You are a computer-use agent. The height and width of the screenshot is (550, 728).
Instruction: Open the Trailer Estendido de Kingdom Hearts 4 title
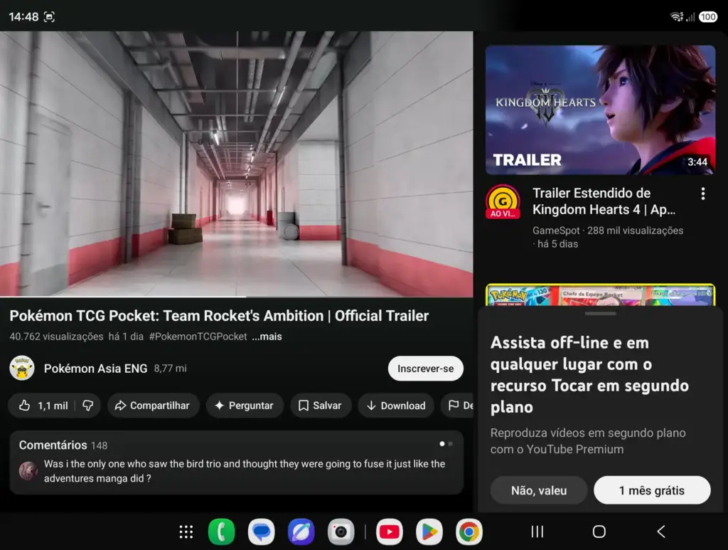click(x=604, y=201)
